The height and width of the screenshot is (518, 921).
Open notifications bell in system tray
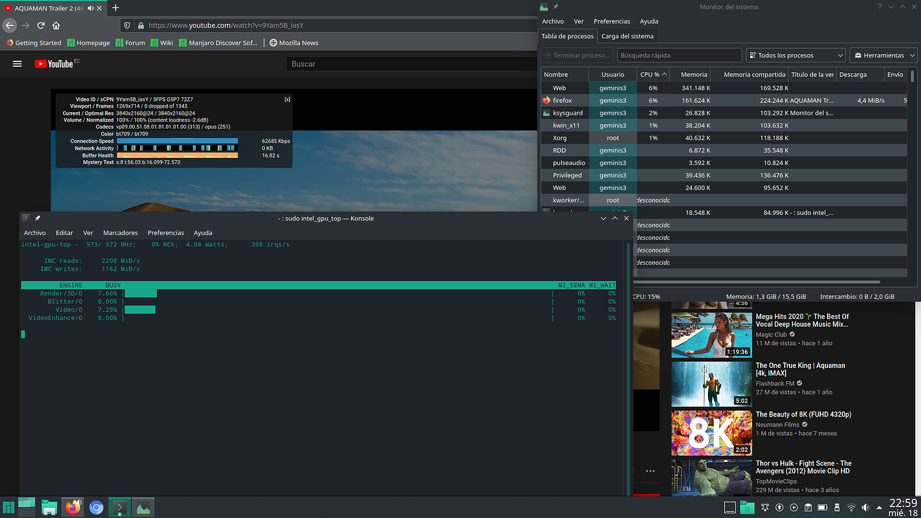tap(765, 508)
